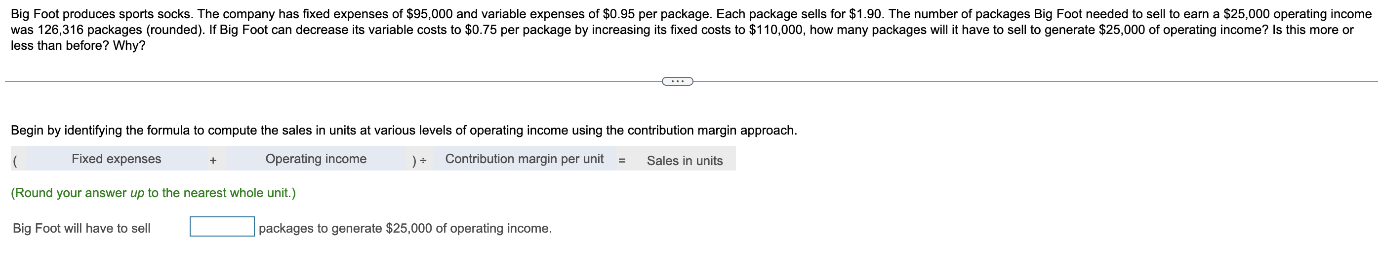Image resolution: width=1380 pixels, height=275 pixels.
Task: Click the Sales in units result label
Action: (685, 161)
